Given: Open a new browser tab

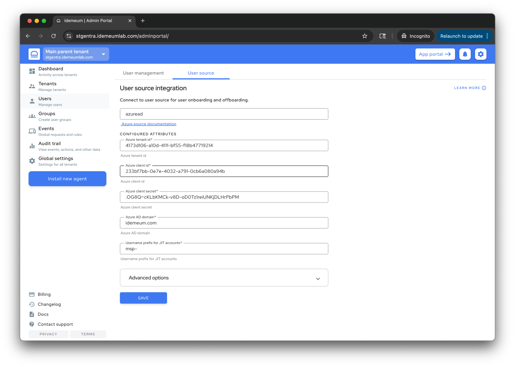Looking at the screenshot, I should coord(143,21).
